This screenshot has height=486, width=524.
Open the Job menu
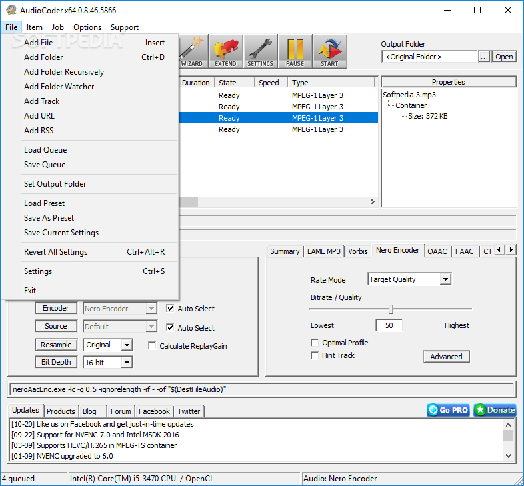pos(57,27)
